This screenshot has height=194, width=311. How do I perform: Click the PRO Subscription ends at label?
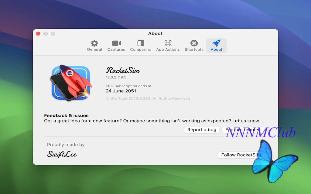(129, 86)
